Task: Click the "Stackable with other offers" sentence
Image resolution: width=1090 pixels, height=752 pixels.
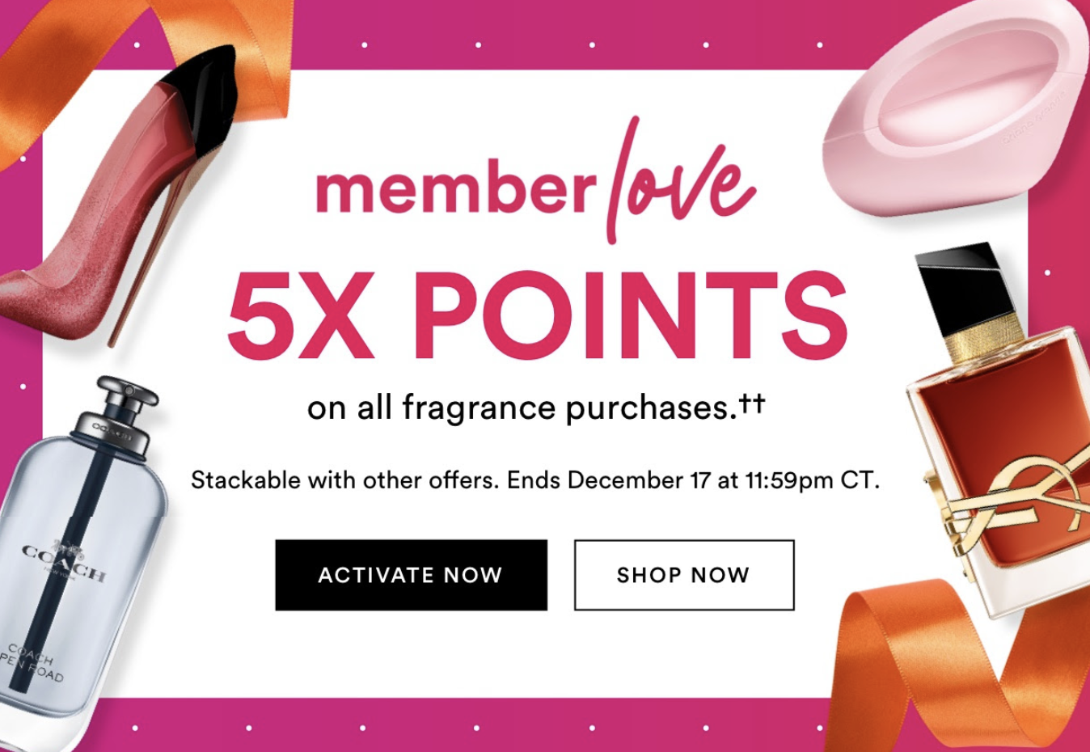Action: pyautogui.click(x=345, y=480)
